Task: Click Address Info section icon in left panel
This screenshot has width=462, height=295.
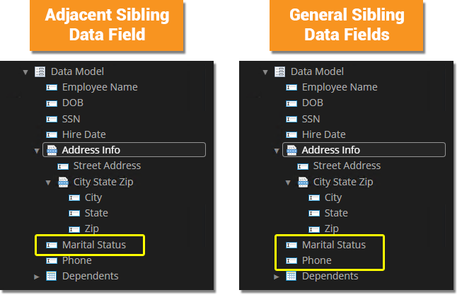Action: pyautogui.click(x=52, y=150)
